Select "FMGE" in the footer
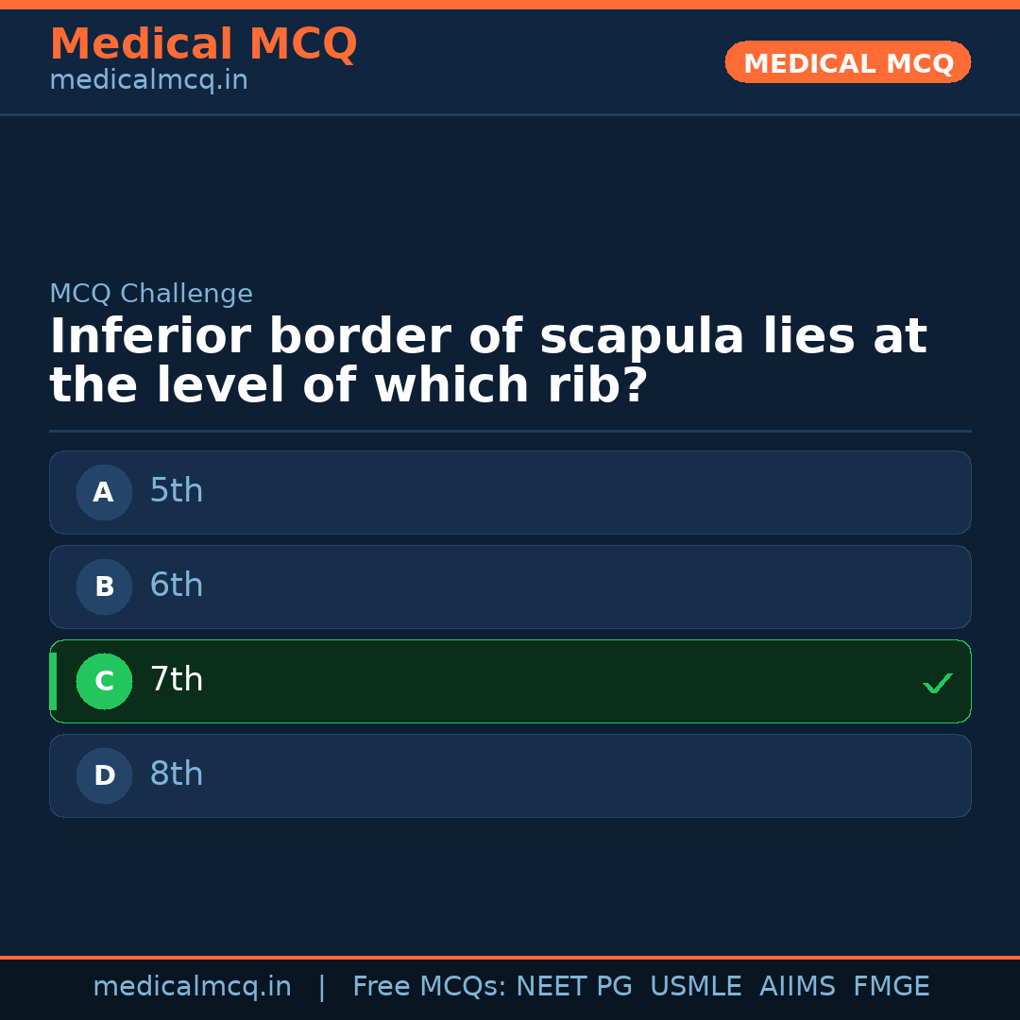This screenshot has width=1020, height=1020. [891, 987]
